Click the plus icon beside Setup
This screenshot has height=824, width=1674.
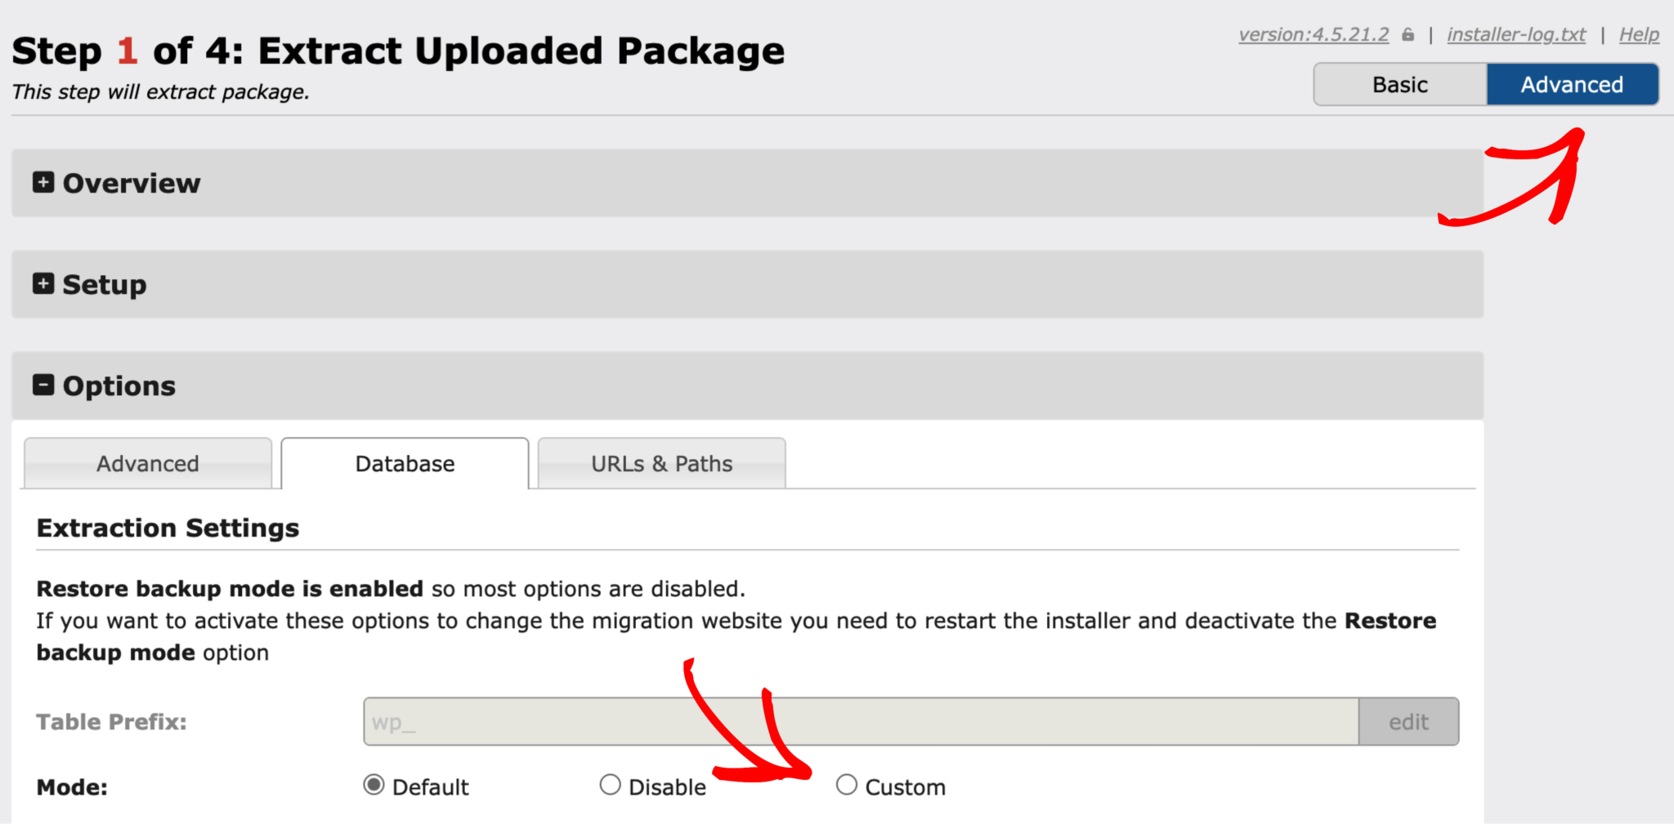coord(44,284)
